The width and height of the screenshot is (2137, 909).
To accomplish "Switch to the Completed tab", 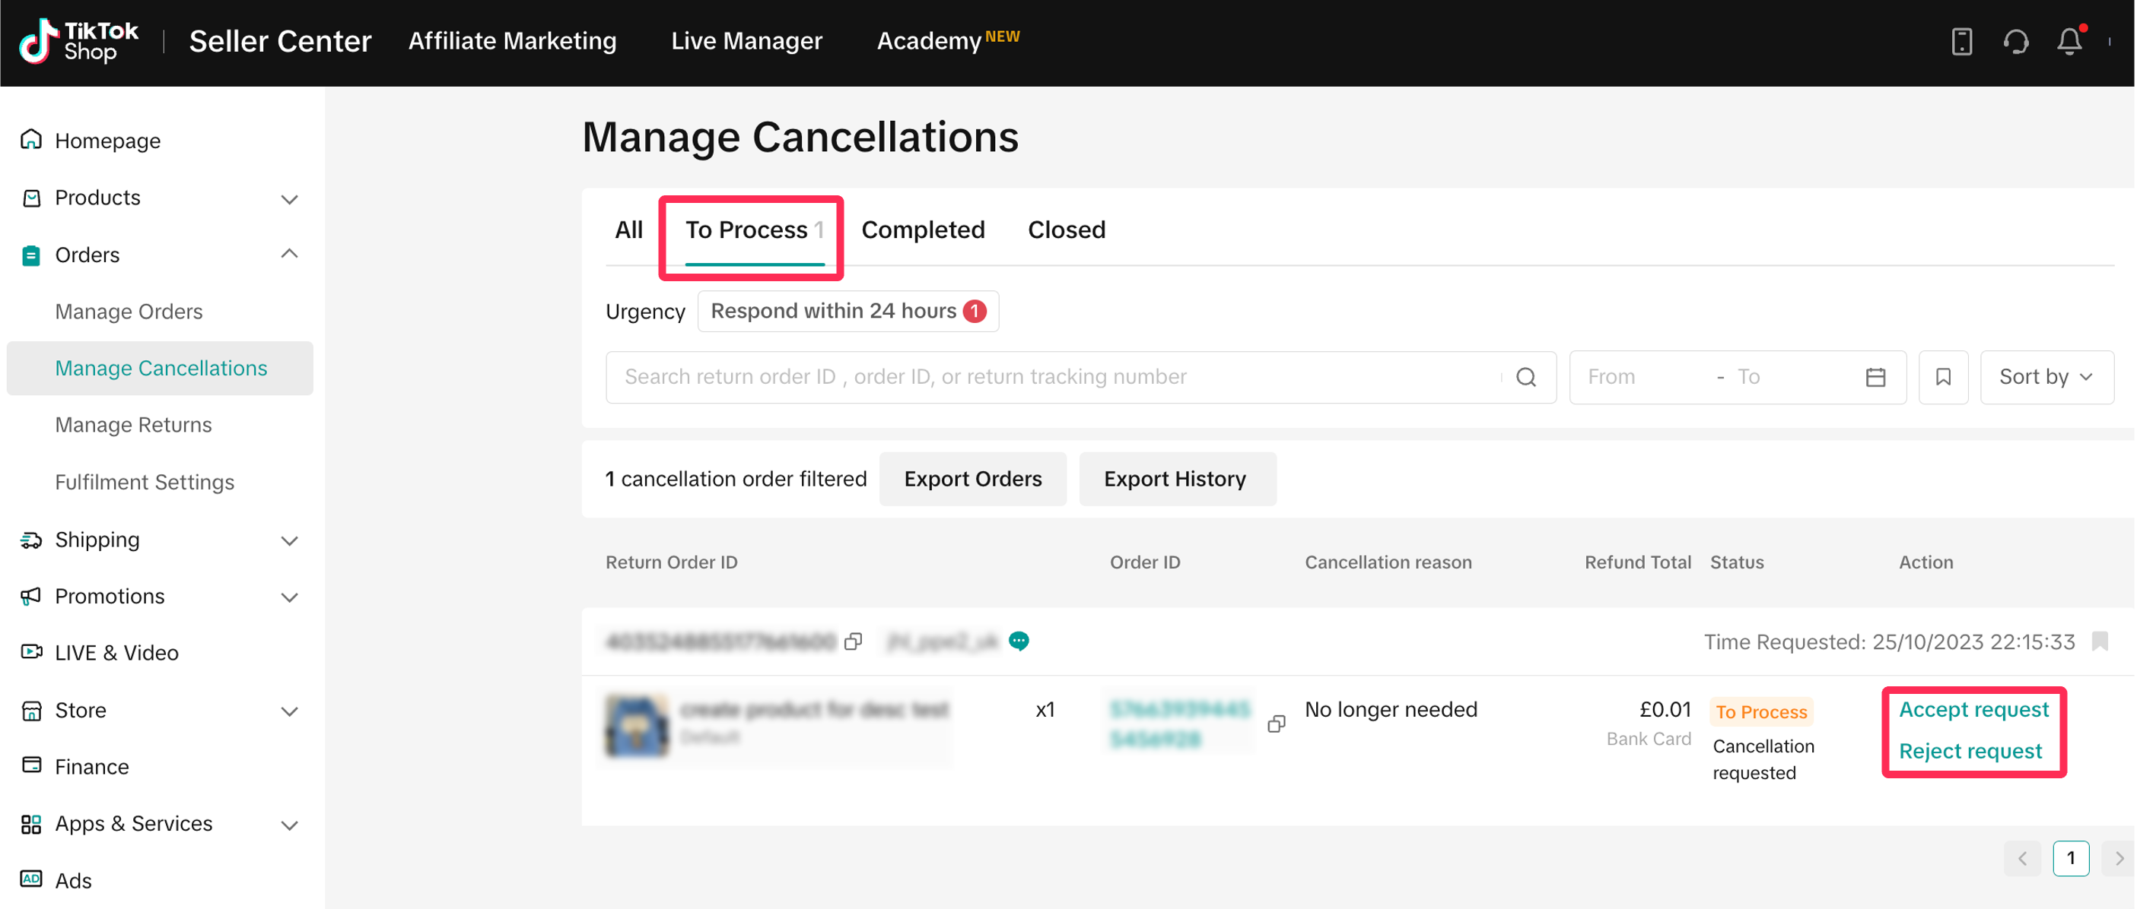I will [923, 230].
